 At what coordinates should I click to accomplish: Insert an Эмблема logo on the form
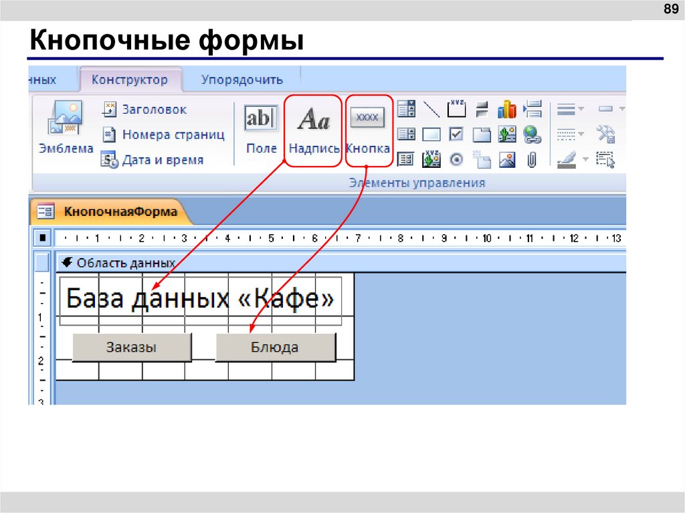point(66,127)
